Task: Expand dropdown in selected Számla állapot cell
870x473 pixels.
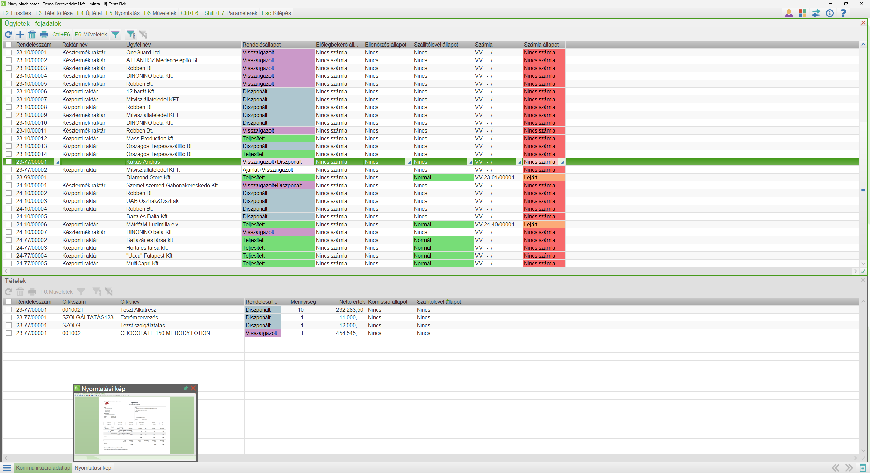Action: click(x=562, y=162)
